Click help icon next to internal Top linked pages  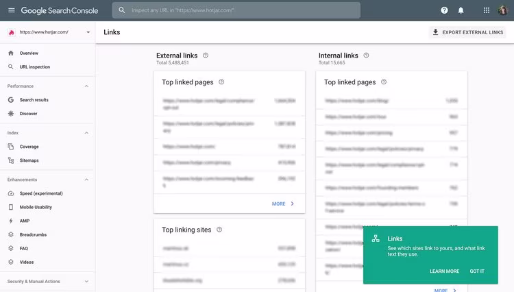(x=384, y=82)
